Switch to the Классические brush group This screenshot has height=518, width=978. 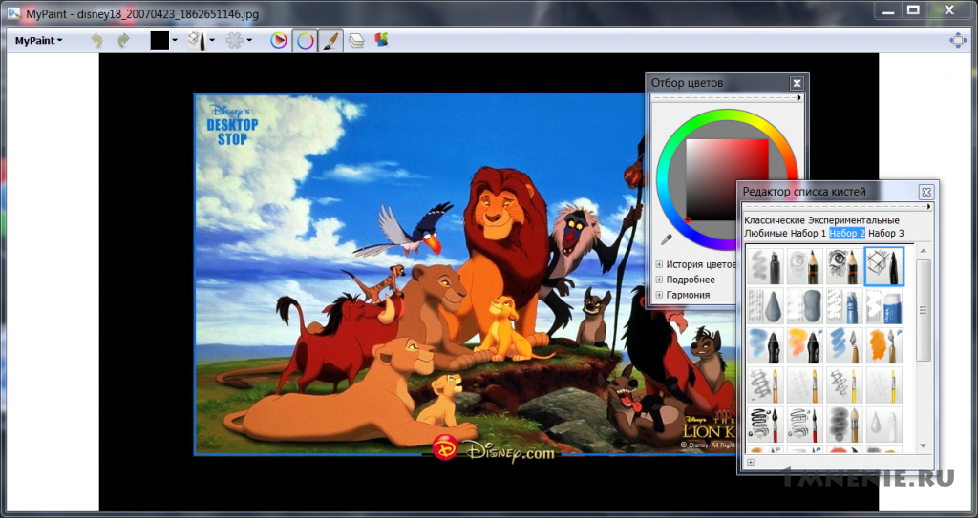pos(775,220)
